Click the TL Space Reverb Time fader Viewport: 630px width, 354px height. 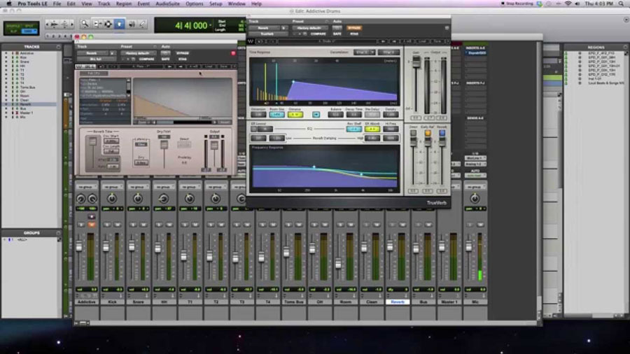pyautogui.click(x=92, y=142)
